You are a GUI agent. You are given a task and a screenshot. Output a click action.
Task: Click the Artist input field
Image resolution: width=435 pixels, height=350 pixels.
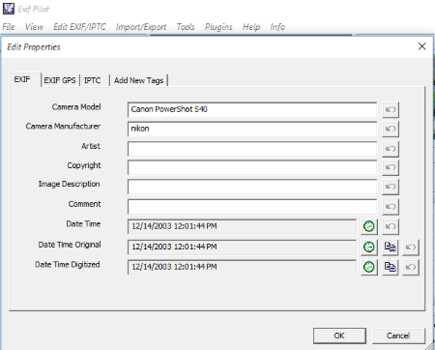click(x=252, y=149)
